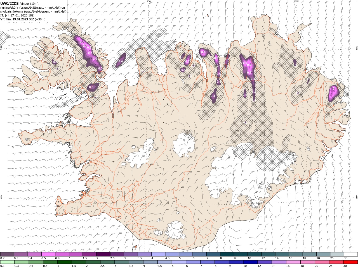Click the navy blue swatch right of 10 in lower scale
Image resolution: width=358 pixels, height=268 pixels.
250,262
